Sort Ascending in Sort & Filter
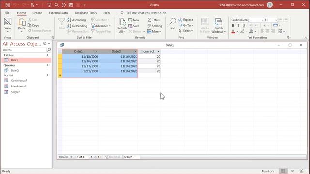 click(x=77, y=20)
